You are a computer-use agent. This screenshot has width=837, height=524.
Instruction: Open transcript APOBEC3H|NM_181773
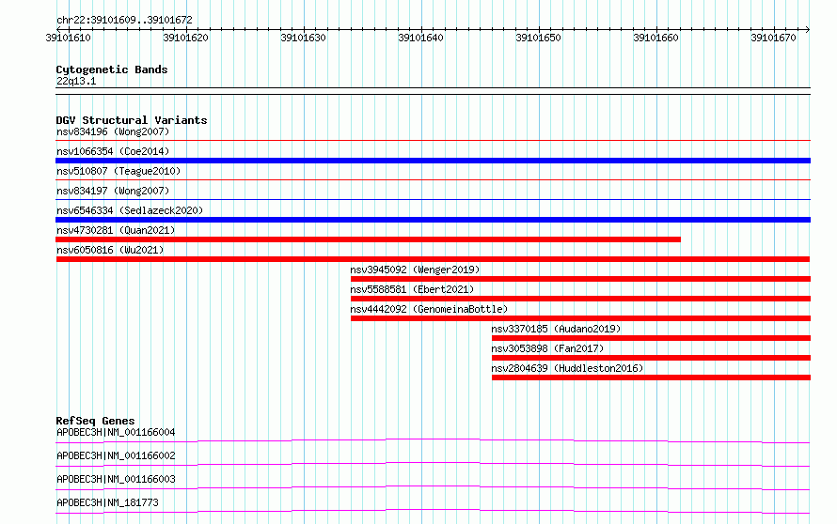pos(107,502)
